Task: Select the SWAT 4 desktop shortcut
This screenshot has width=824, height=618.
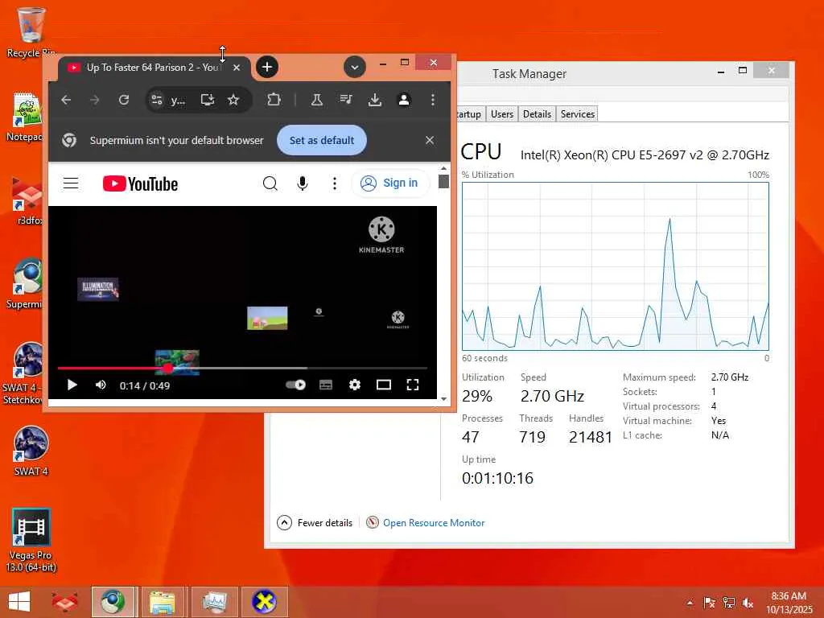Action: (31, 451)
